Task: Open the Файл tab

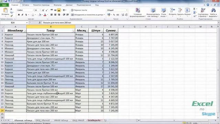Action: click(4, 5)
